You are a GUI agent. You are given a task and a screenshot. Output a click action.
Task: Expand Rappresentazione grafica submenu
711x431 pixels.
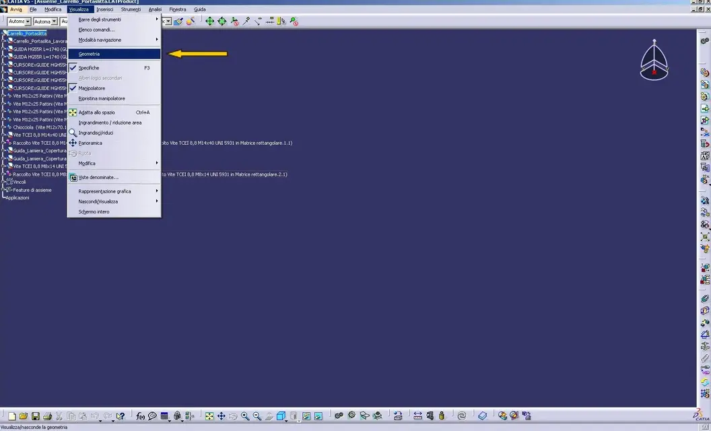pyautogui.click(x=114, y=191)
